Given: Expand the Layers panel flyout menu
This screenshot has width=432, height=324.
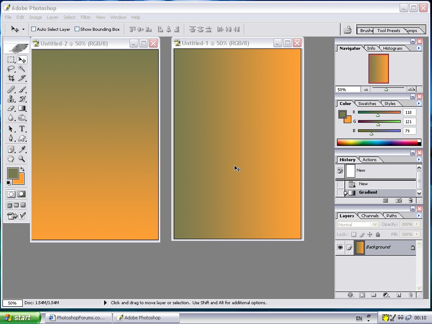Looking at the screenshot, I should [x=418, y=216].
